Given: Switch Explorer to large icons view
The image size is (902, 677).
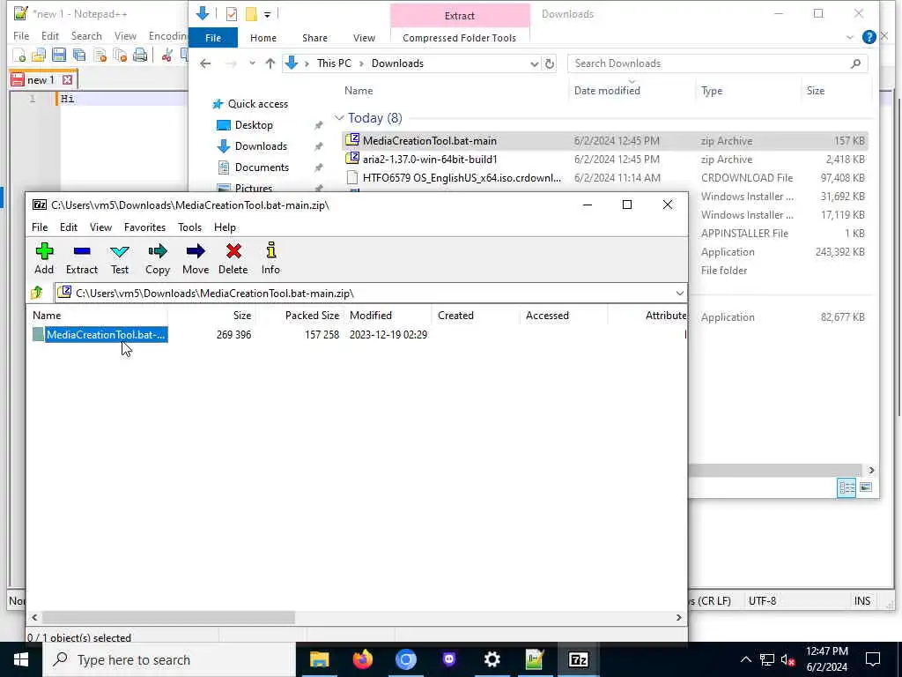Looking at the screenshot, I should (866, 488).
